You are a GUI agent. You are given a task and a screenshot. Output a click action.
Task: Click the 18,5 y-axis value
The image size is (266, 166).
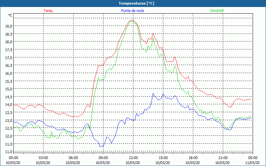point(9,34)
